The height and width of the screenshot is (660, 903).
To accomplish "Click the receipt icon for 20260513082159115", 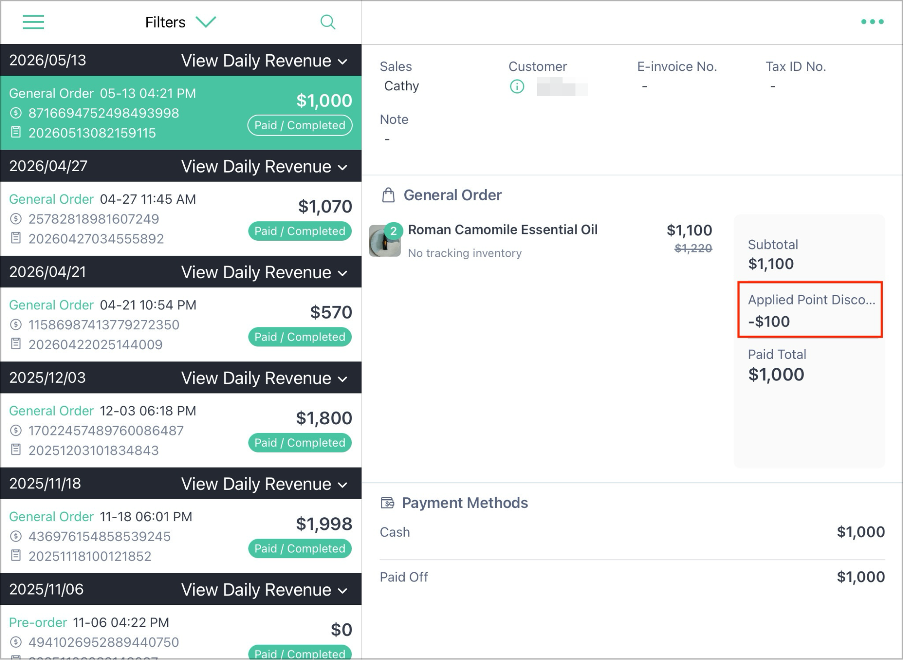I will pos(16,132).
